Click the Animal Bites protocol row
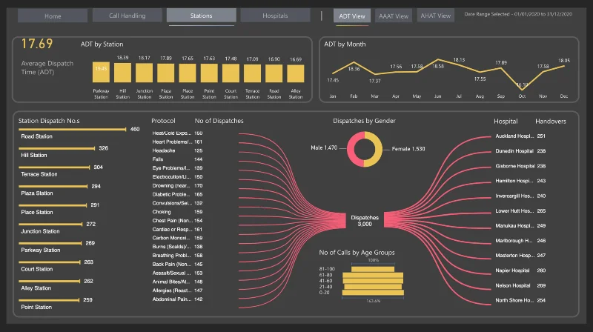 (x=177, y=282)
